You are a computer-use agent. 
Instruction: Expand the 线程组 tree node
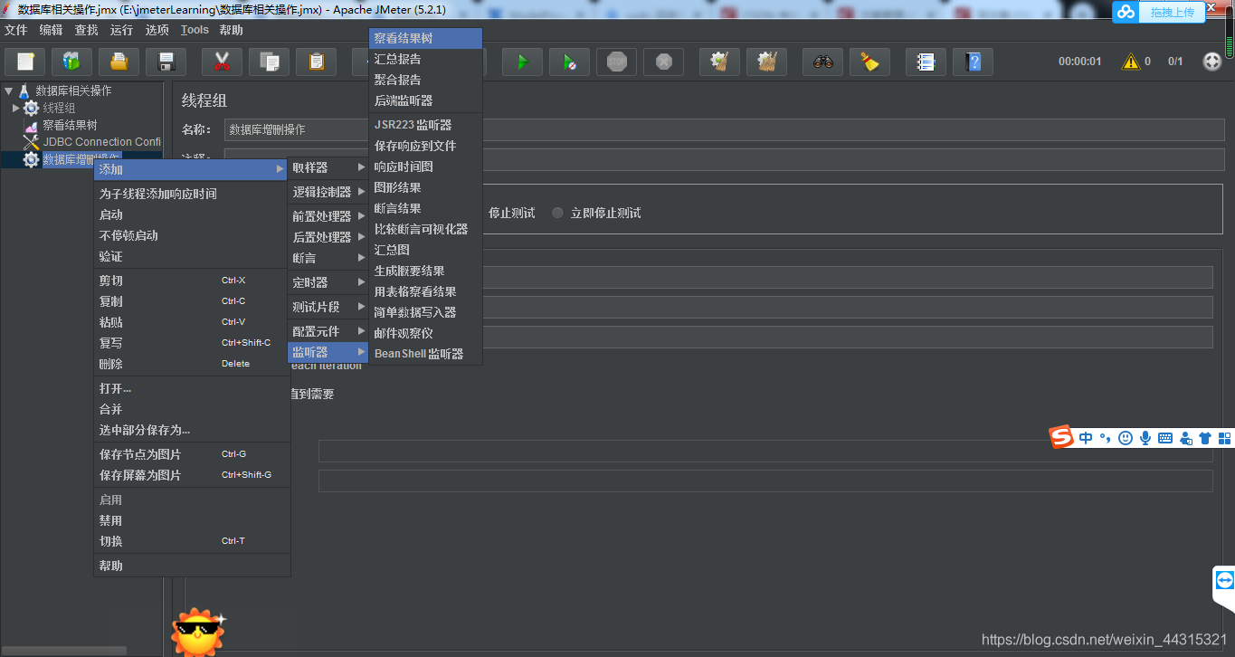coord(16,108)
